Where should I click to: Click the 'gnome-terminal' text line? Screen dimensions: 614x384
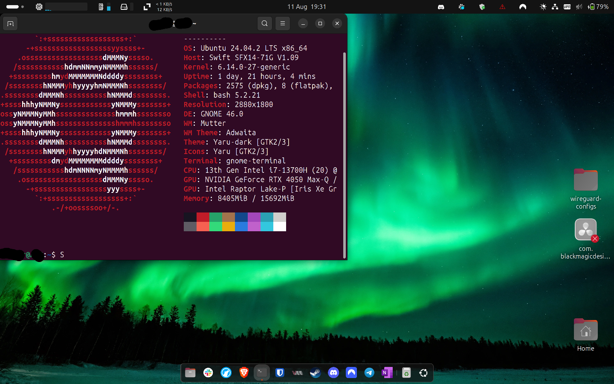[x=256, y=161]
